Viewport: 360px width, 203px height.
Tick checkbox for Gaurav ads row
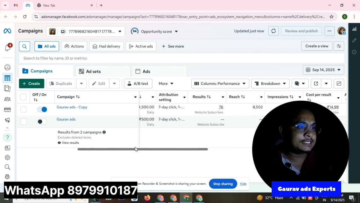pos(23,122)
